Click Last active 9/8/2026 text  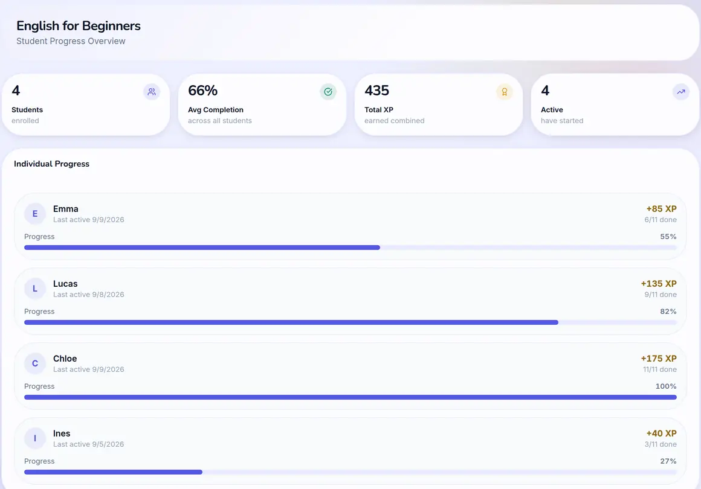(88, 295)
